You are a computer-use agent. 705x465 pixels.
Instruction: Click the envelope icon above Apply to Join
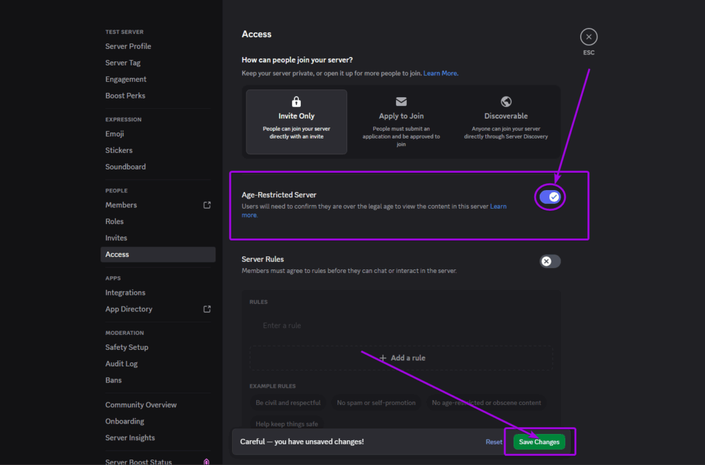(401, 101)
